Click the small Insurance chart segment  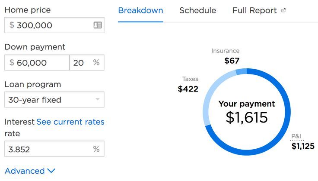point(242,72)
